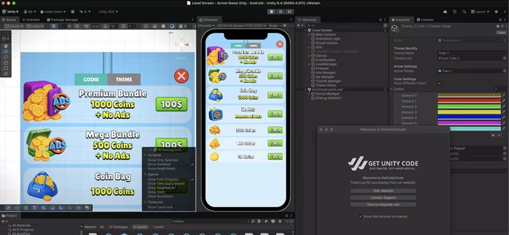The height and width of the screenshot is (235, 509).
Task: Switch to the Console tab
Action: 425,20
